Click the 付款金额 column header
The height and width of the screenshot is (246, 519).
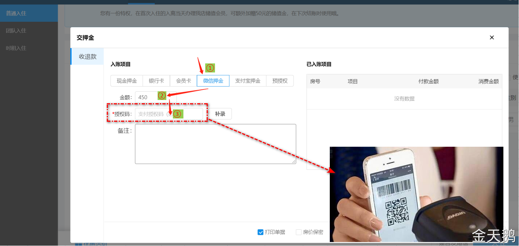429,82
